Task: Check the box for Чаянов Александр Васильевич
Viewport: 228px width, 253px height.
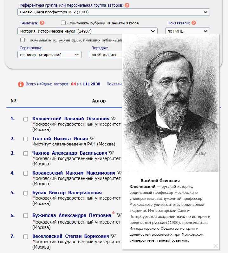Action: tap(26, 153)
